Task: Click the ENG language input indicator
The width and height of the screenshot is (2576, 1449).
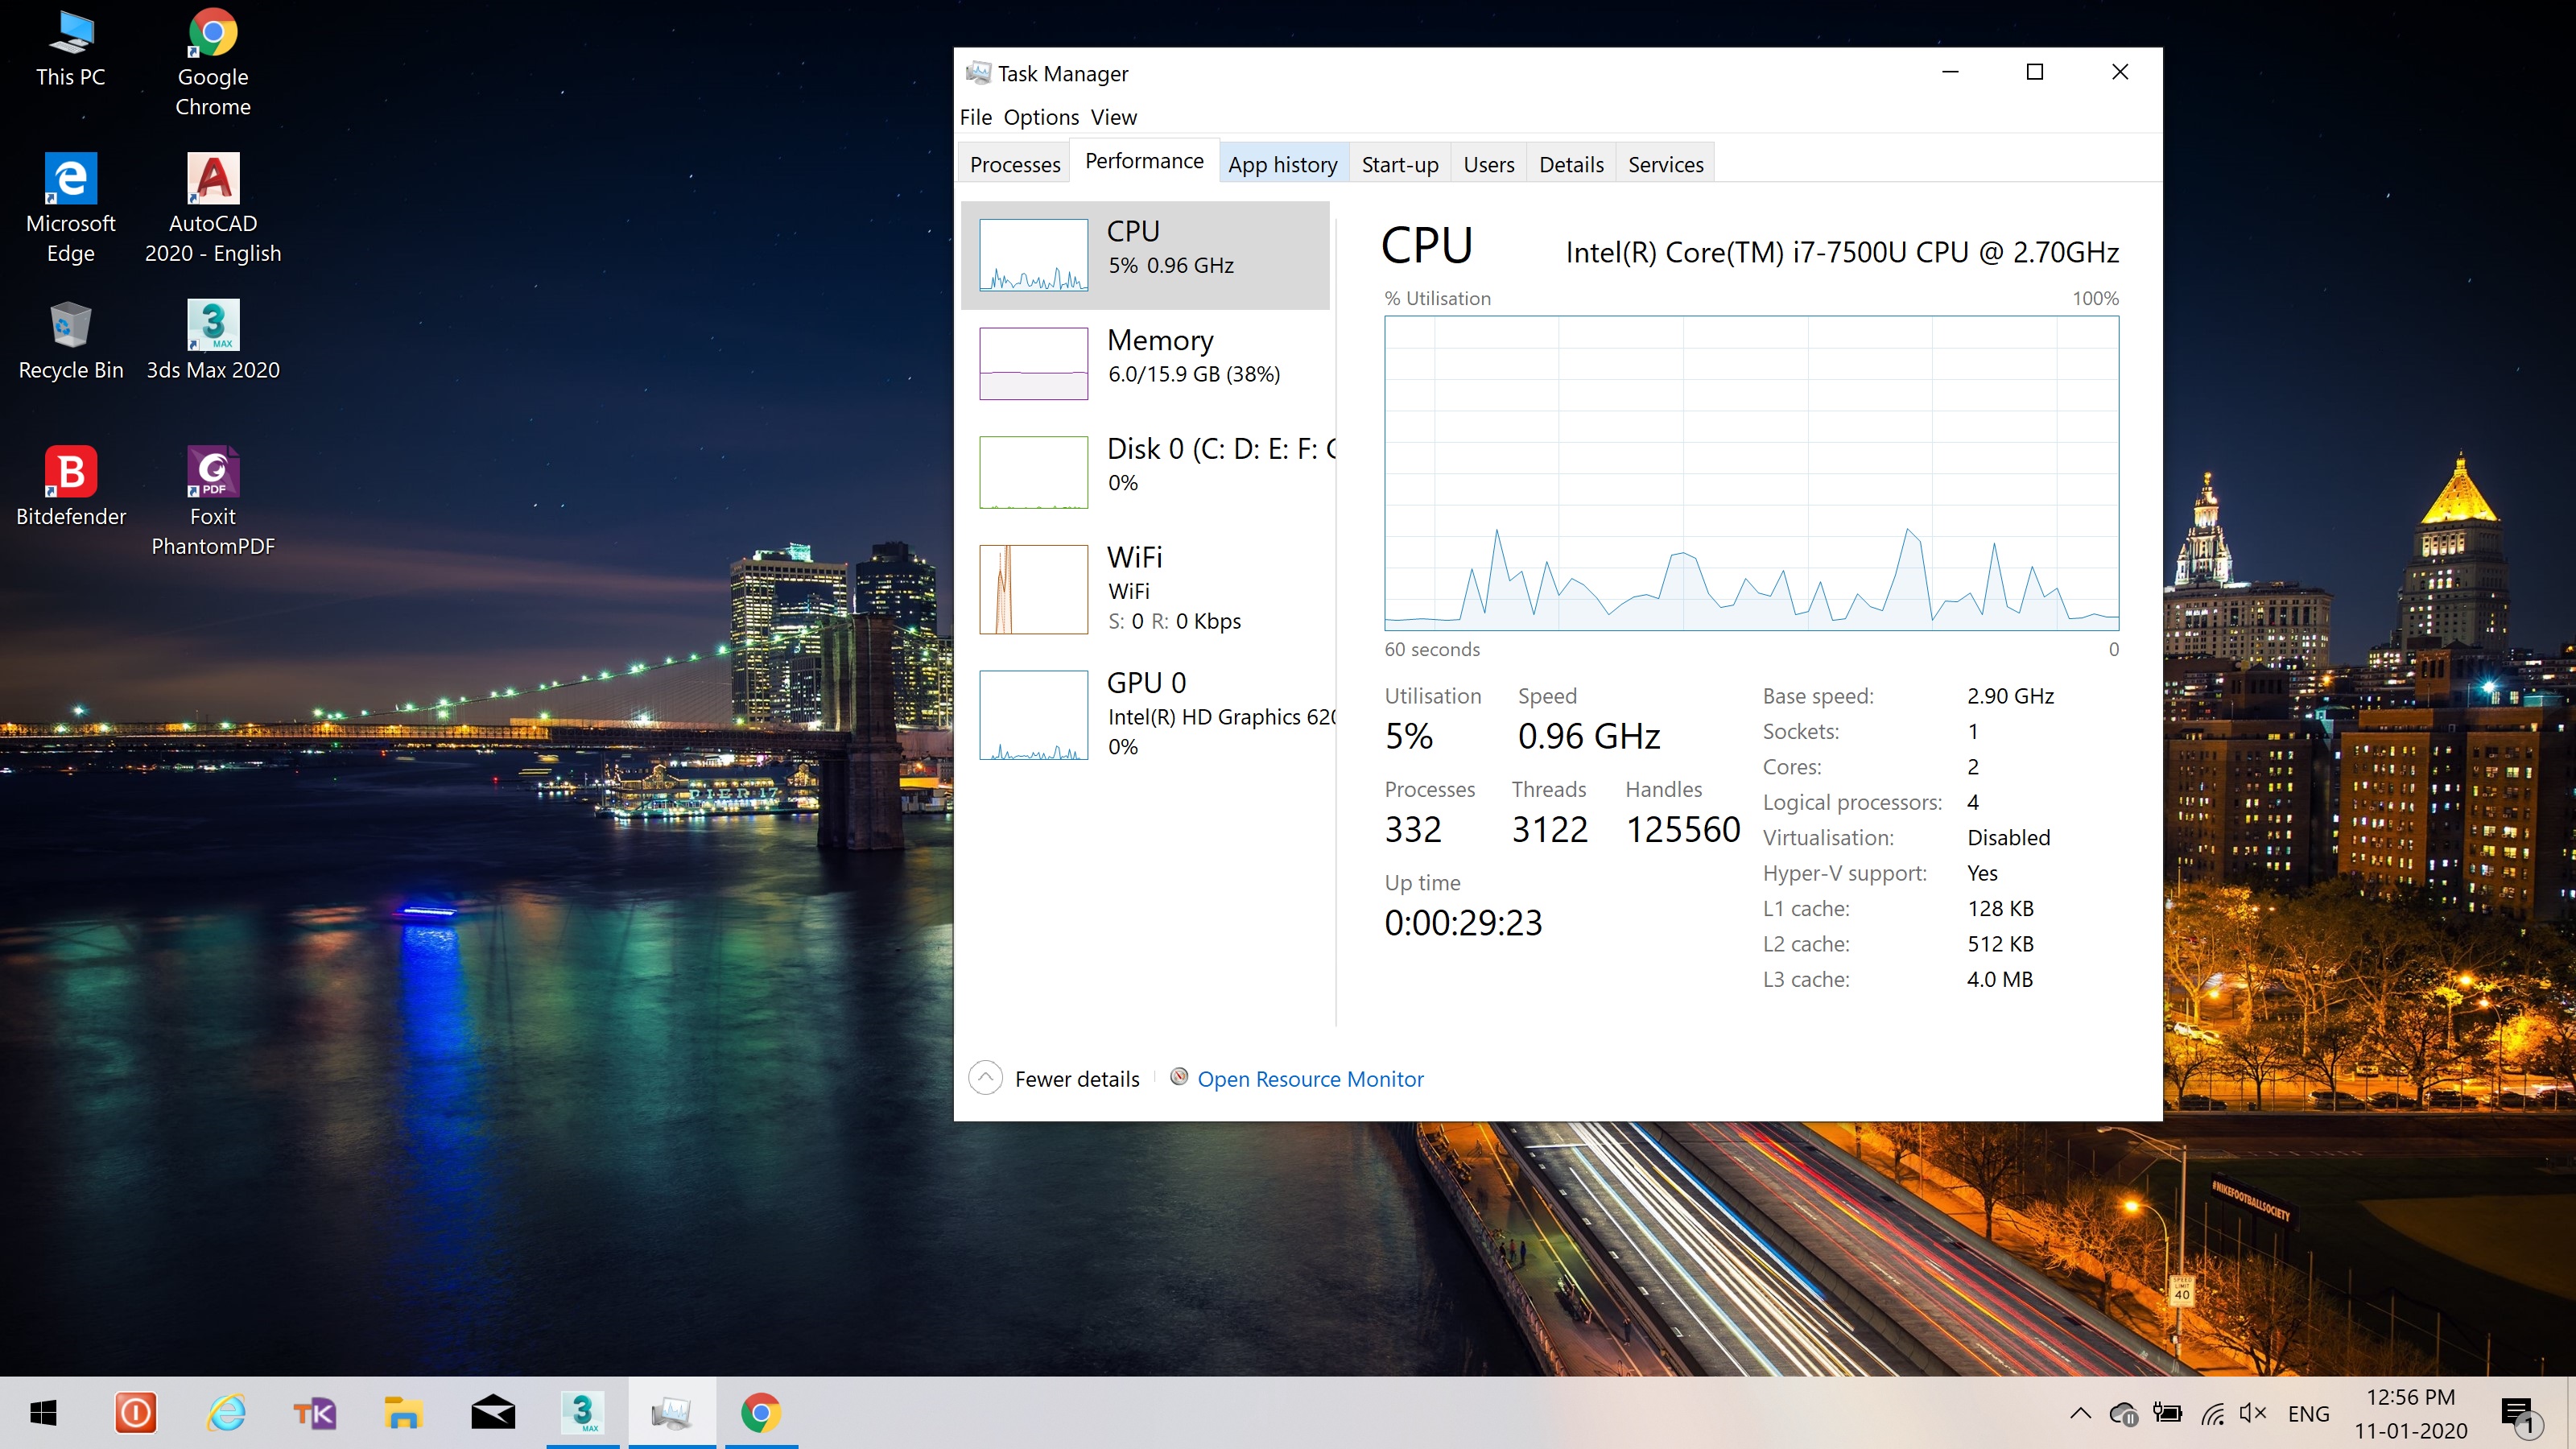Action: [x=2308, y=1414]
